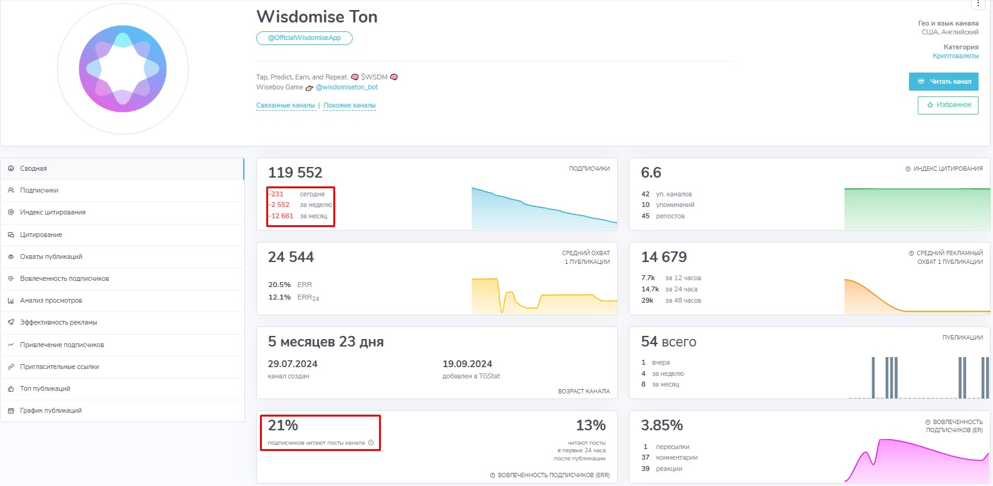The height and width of the screenshot is (486, 993).
Task: Open the Криптовалюты category link
Action: 955,56
